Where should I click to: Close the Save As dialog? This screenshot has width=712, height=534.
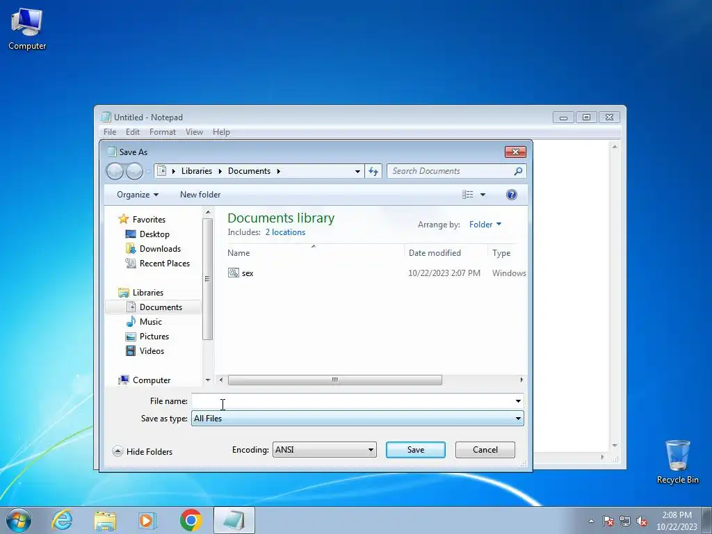515,152
